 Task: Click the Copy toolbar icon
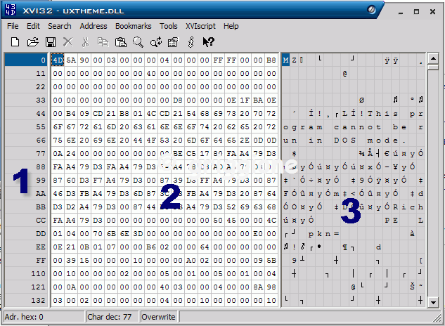click(103, 42)
